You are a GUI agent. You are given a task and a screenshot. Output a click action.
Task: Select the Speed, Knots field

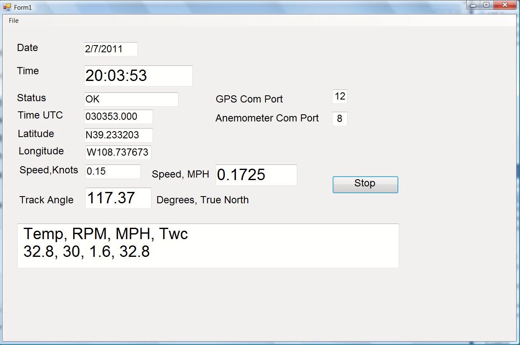pos(113,171)
